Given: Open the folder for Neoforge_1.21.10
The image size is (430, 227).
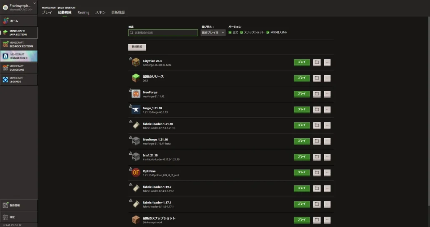Looking at the screenshot, I should click(x=317, y=141).
